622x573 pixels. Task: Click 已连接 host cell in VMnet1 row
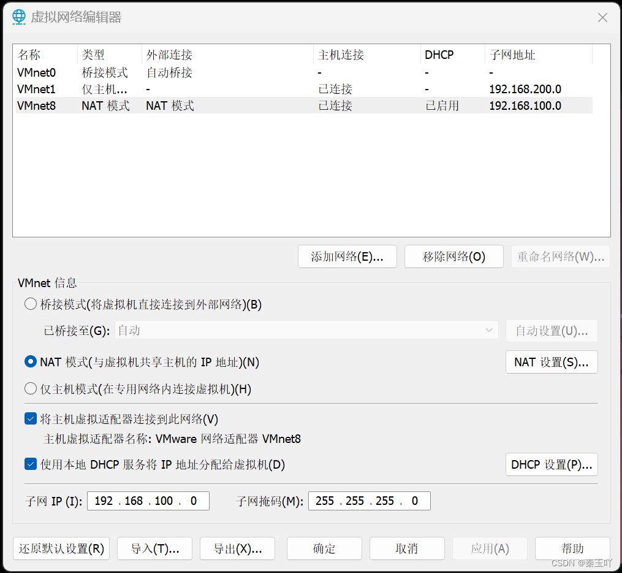pyautogui.click(x=335, y=90)
